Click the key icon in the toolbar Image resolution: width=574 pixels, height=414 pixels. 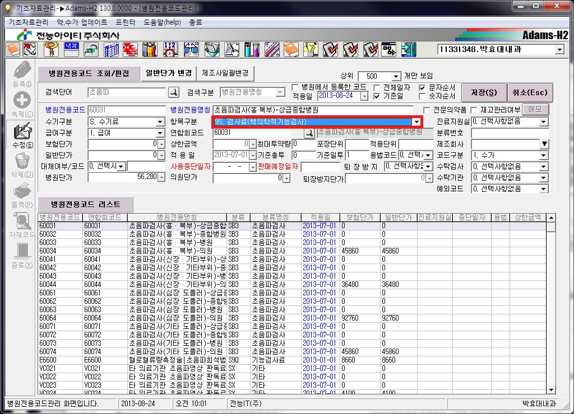pyautogui.click(x=51, y=50)
